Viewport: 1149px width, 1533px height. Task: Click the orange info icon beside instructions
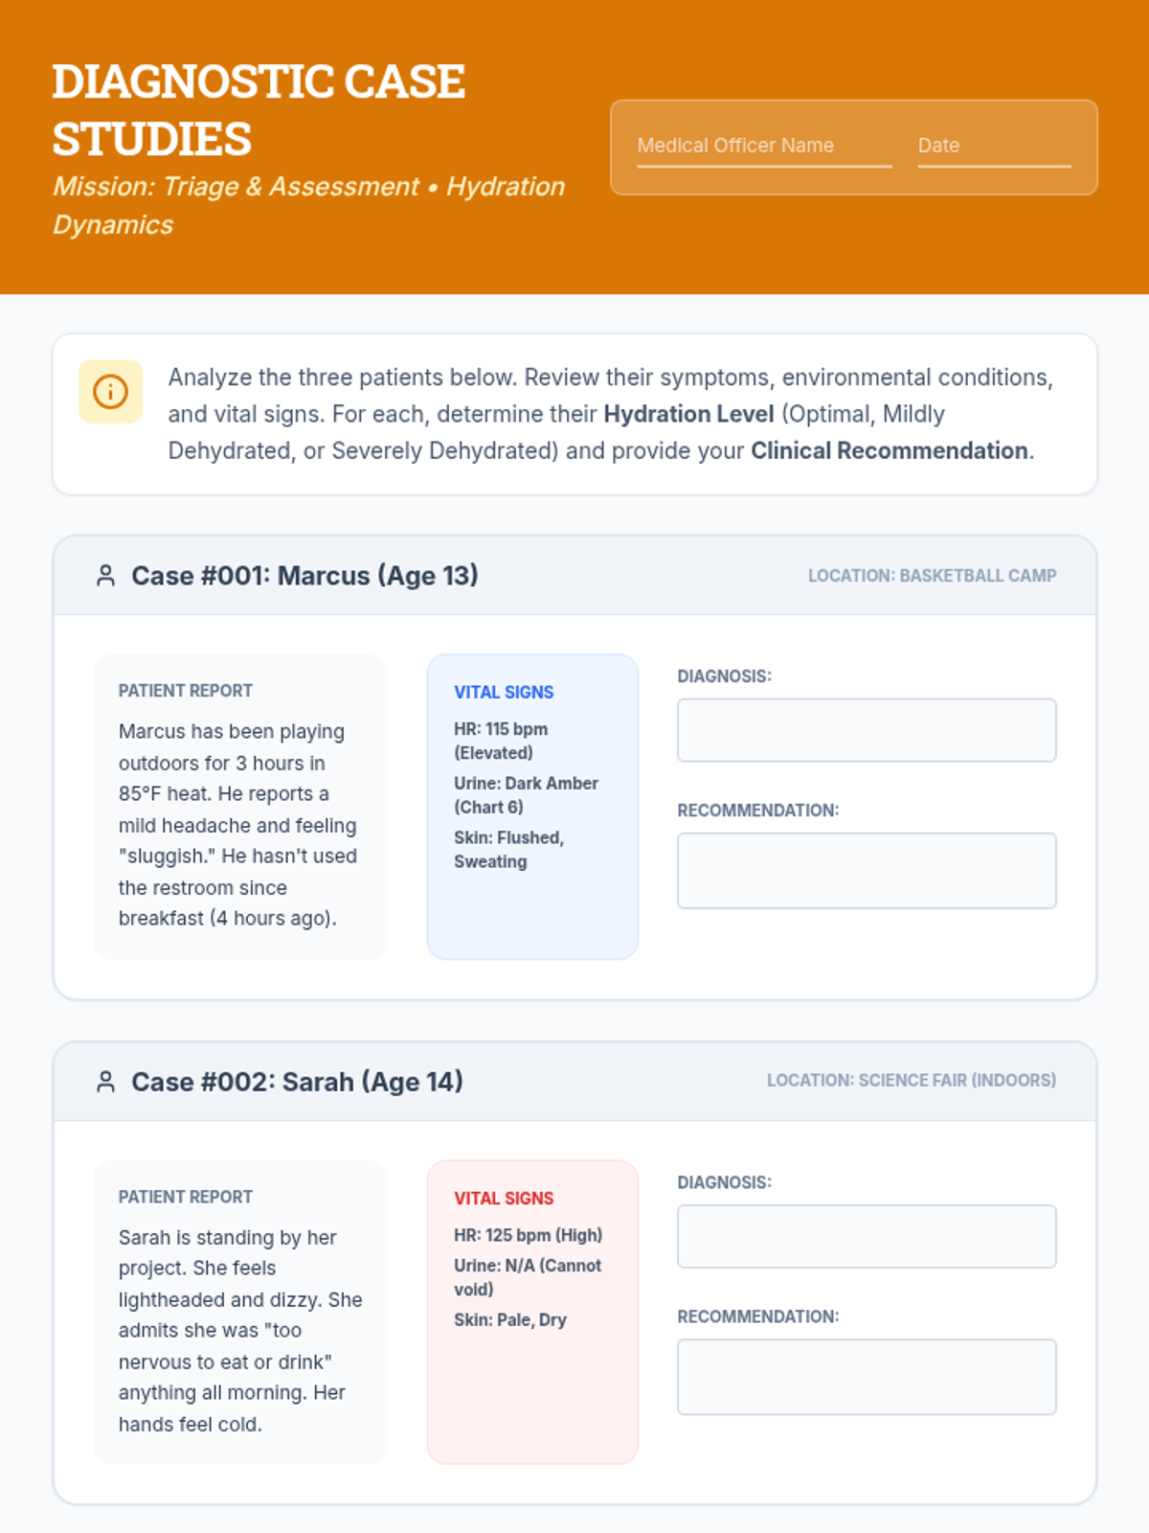pos(110,392)
